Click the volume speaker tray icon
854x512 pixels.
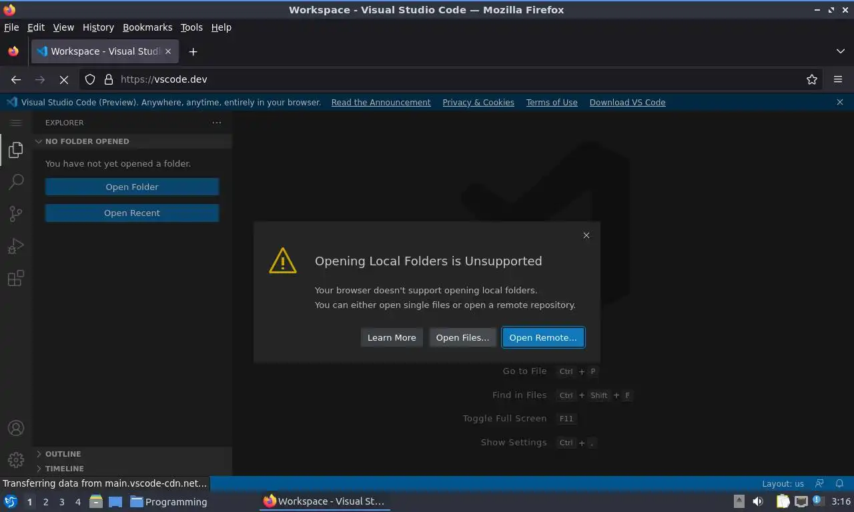point(758,501)
